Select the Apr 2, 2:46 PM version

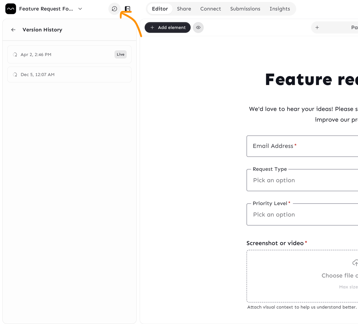point(60,55)
